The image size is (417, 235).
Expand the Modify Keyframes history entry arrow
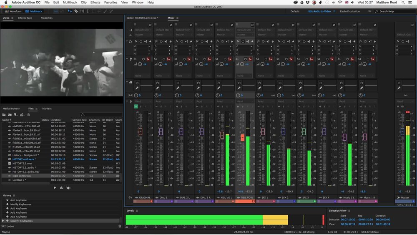[3, 221]
